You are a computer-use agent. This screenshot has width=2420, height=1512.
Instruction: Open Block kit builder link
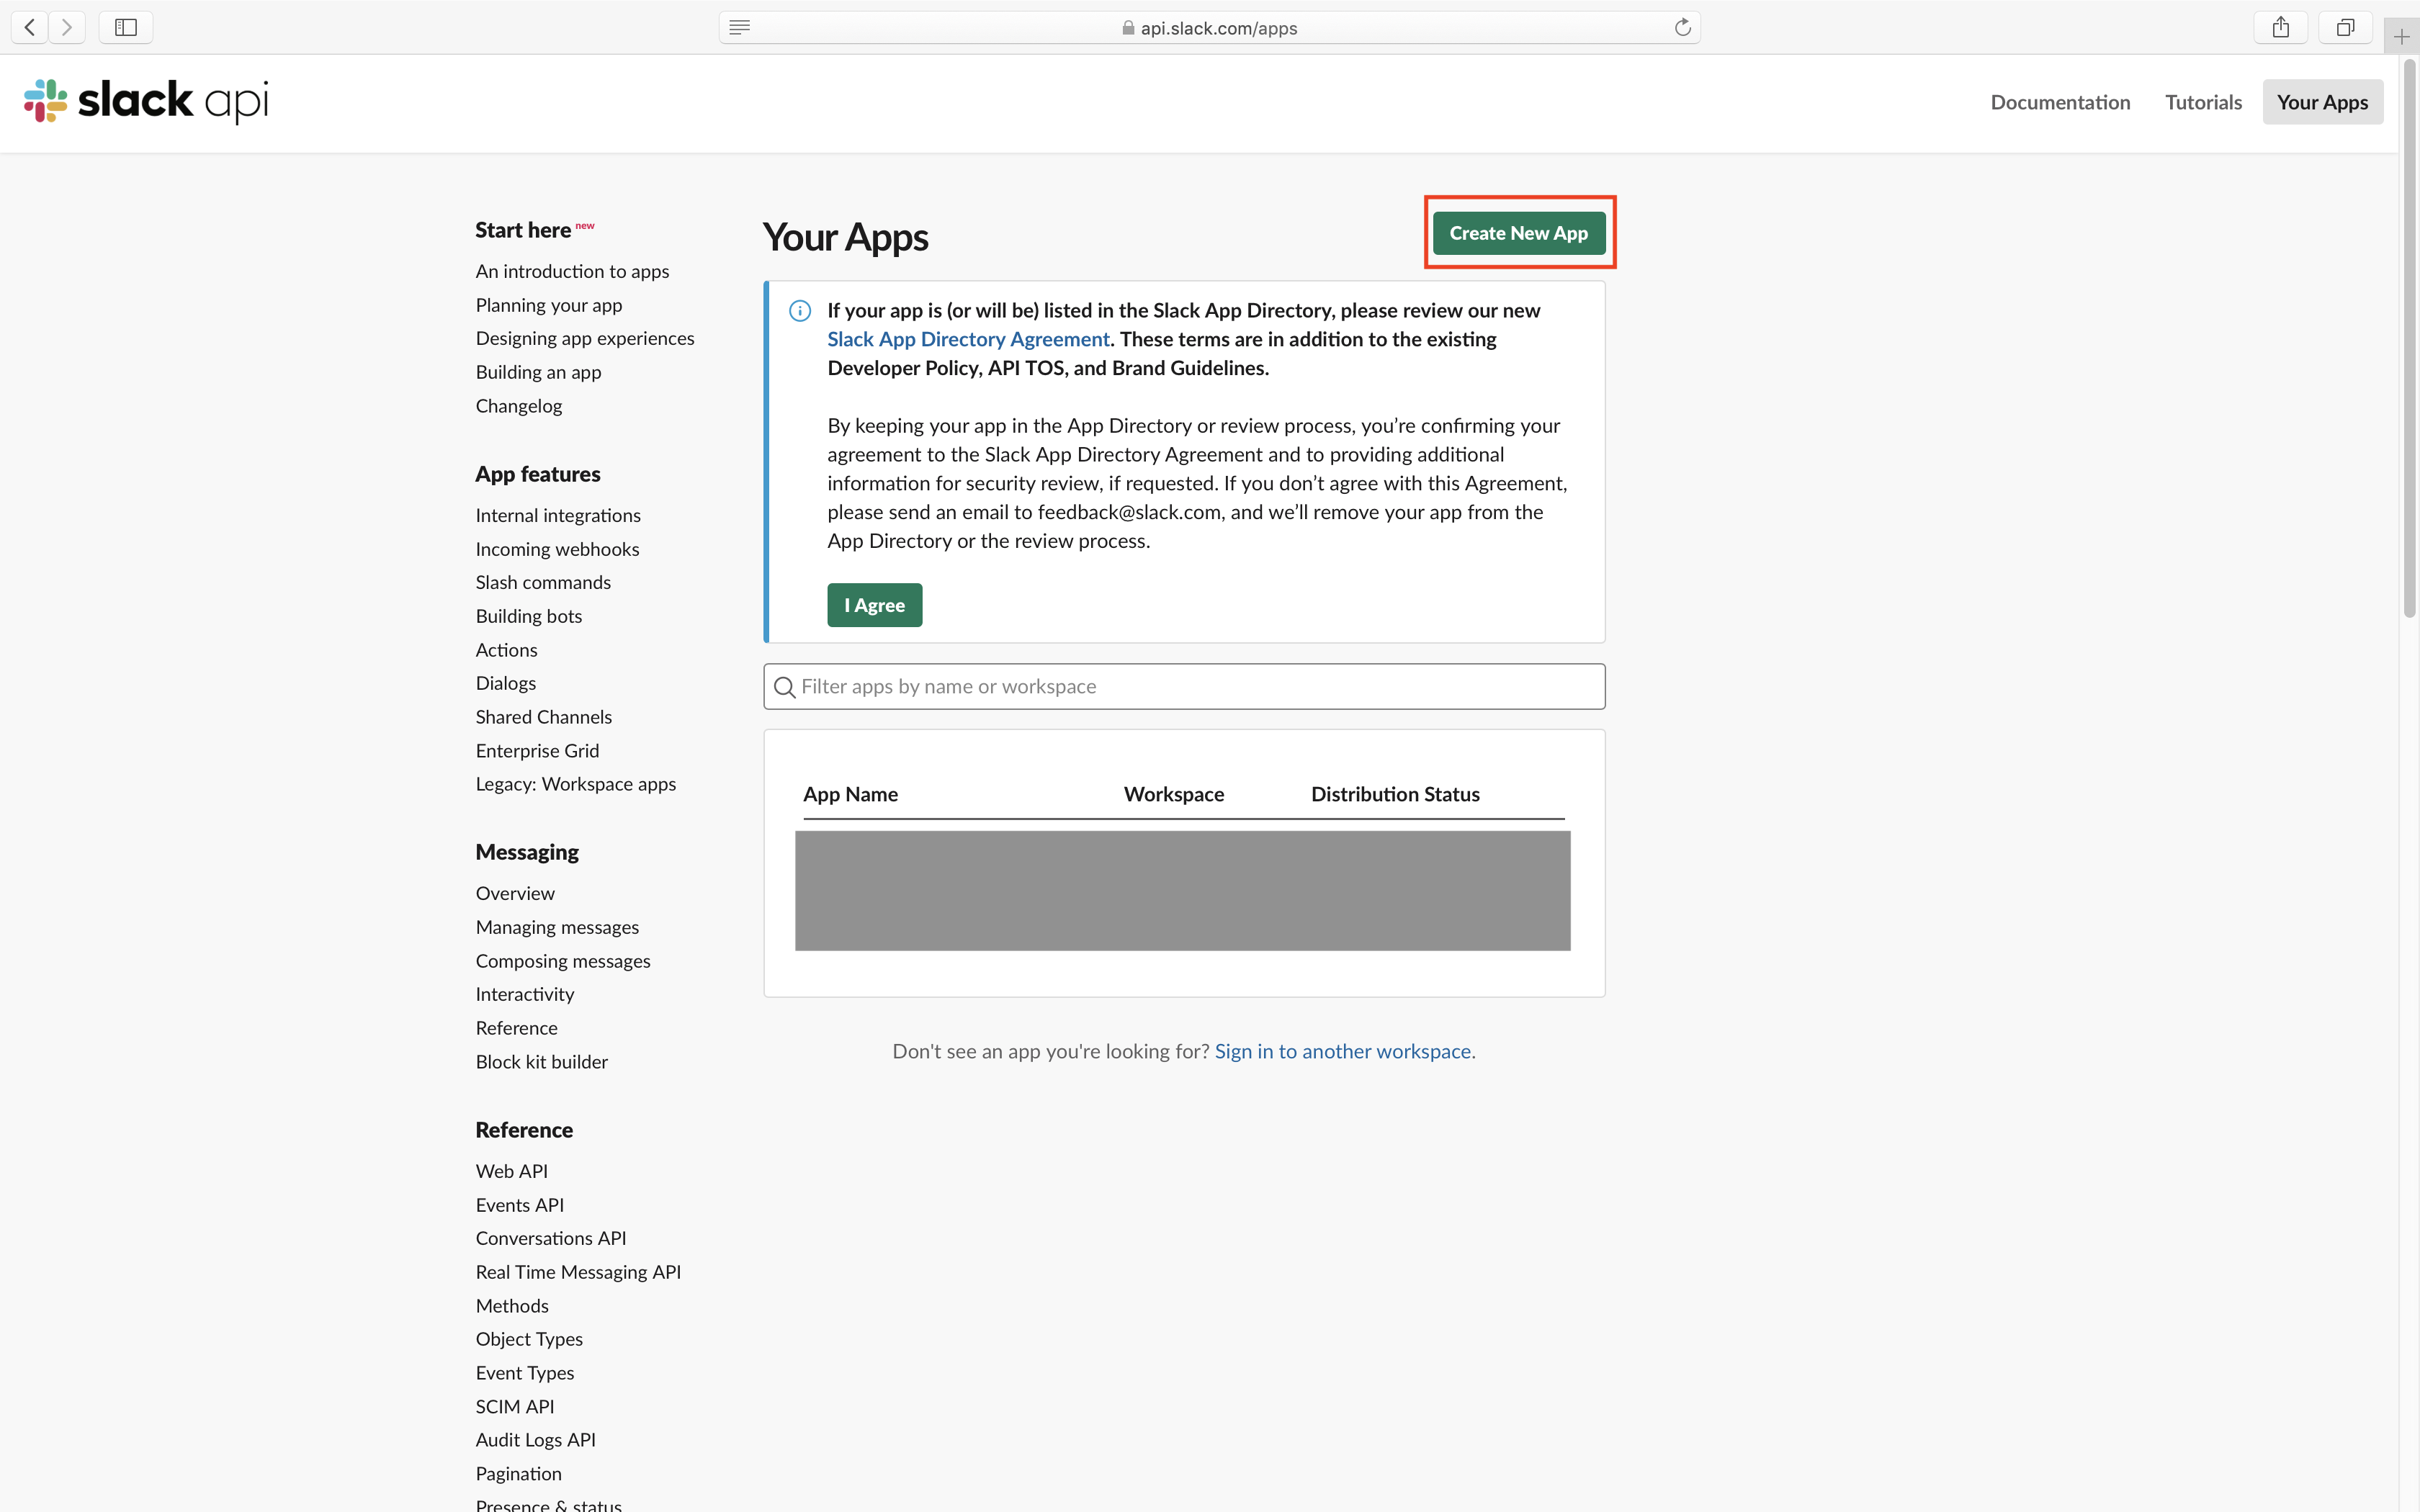click(x=541, y=1062)
